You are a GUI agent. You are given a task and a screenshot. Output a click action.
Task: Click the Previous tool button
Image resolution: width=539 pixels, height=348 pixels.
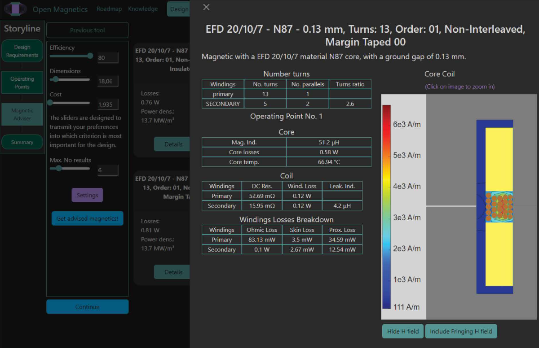point(88,30)
